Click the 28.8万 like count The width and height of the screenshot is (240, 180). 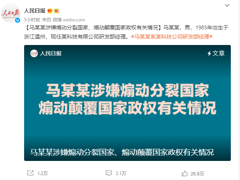(197, 174)
